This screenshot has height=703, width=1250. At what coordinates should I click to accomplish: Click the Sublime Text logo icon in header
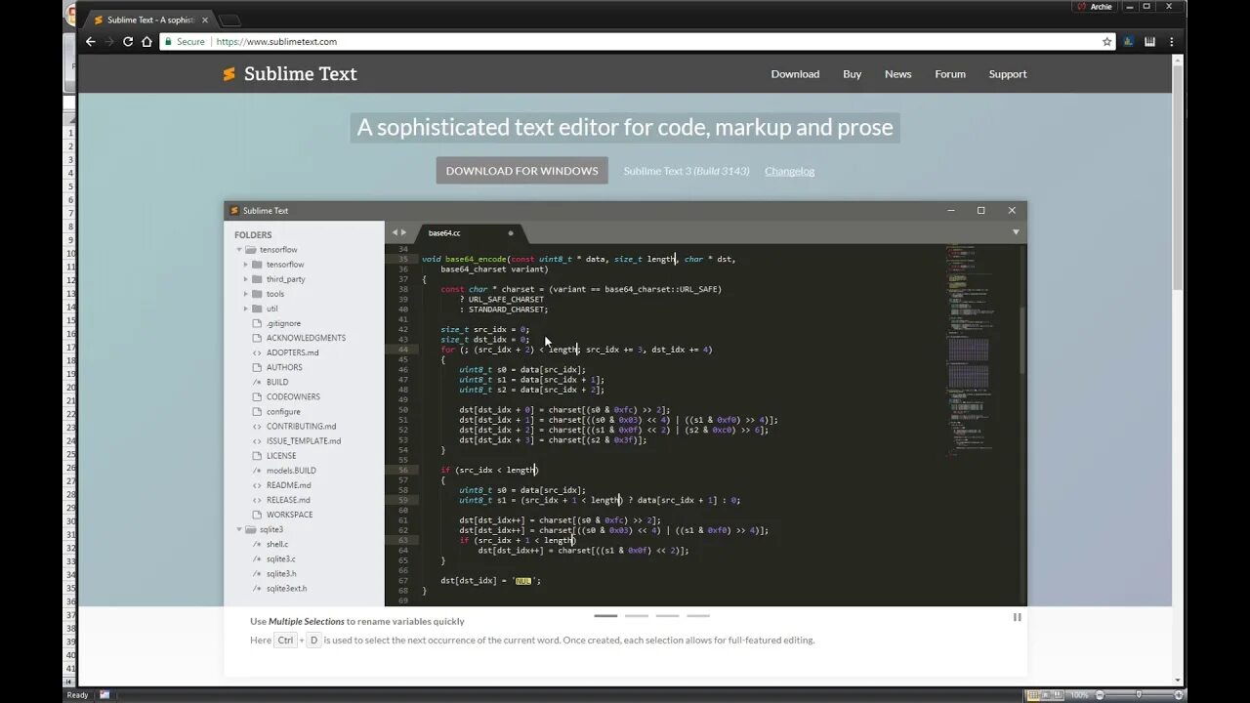tap(229, 74)
